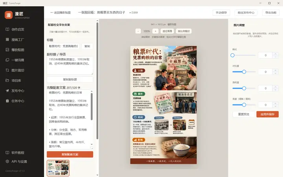Click the 标题 title input field
This screenshot has width=283, height=177.
[x=63, y=46]
